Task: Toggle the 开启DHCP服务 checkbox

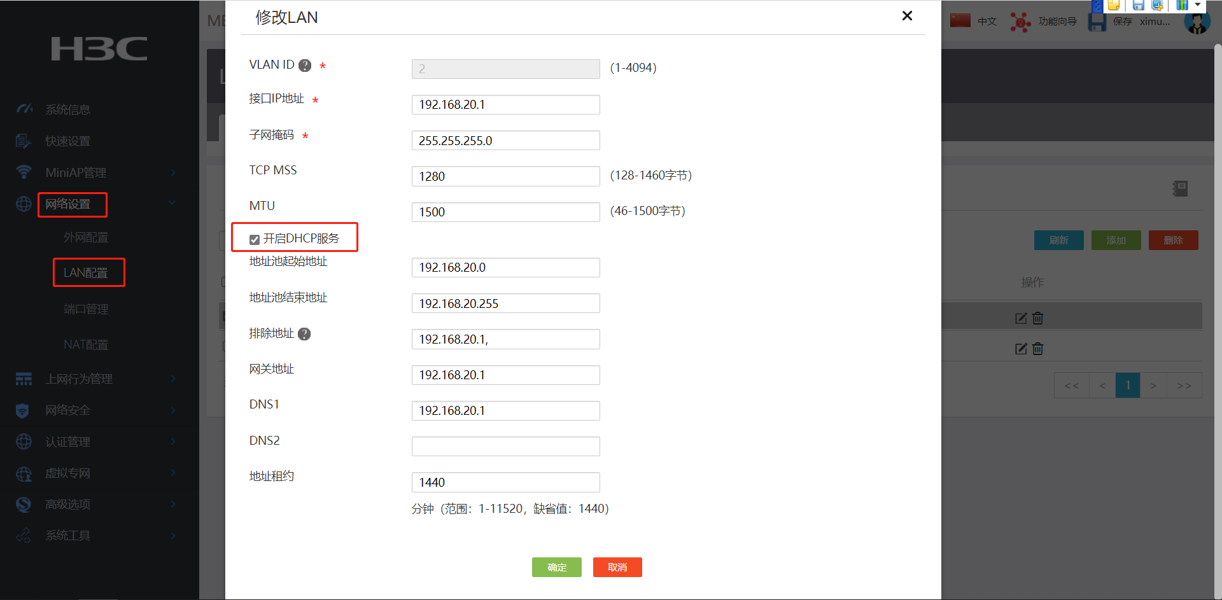Action: pyautogui.click(x=255, y=240)
